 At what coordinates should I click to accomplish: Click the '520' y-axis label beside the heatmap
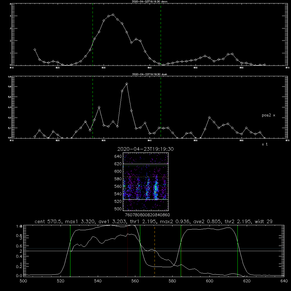pyautogui.click(x=118, y=201)
